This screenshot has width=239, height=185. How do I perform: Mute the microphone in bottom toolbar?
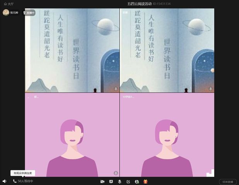tap(119, 182)
